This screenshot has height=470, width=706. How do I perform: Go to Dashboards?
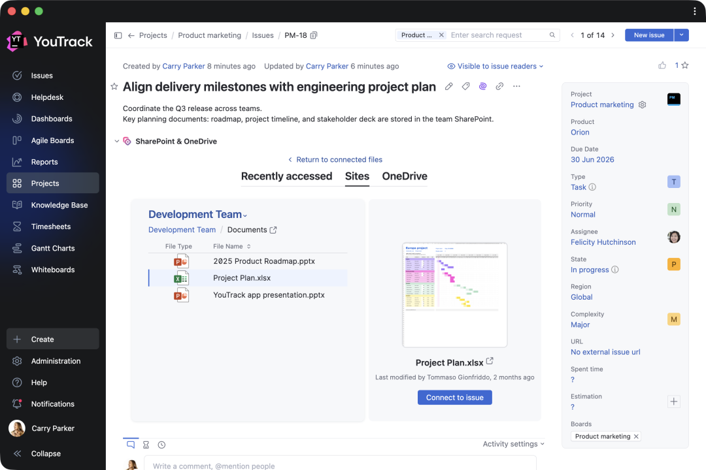point(53,119)
